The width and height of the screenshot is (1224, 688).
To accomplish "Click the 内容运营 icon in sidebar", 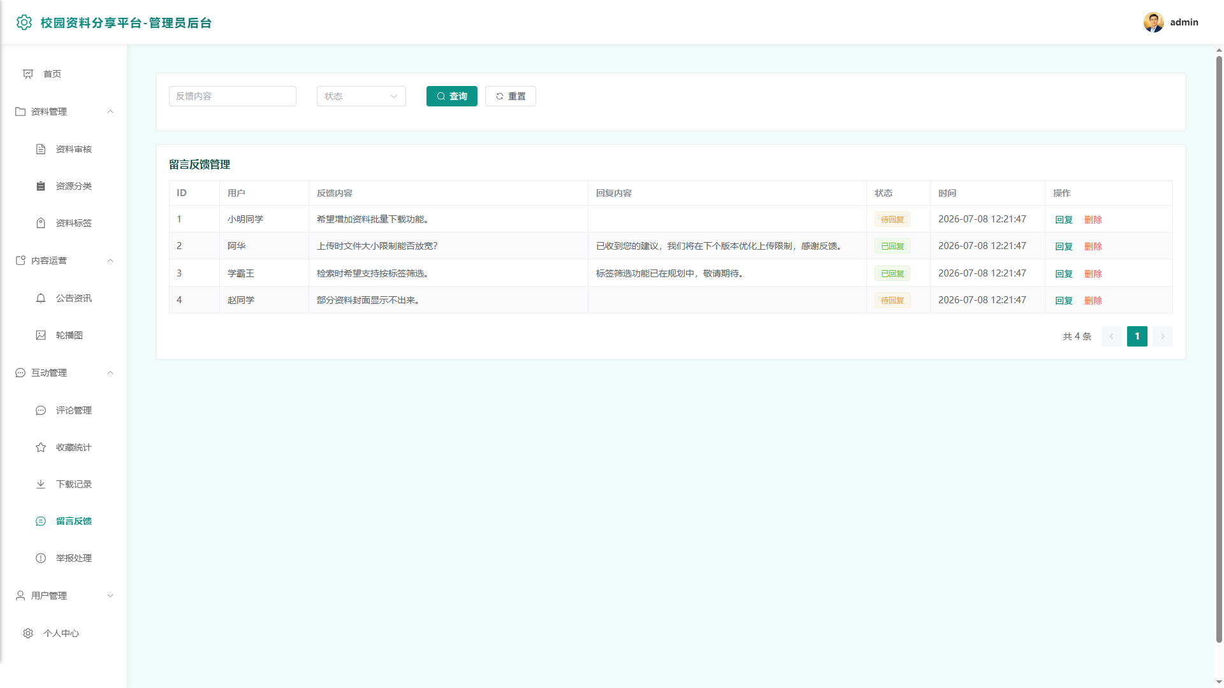I will 20,261.
